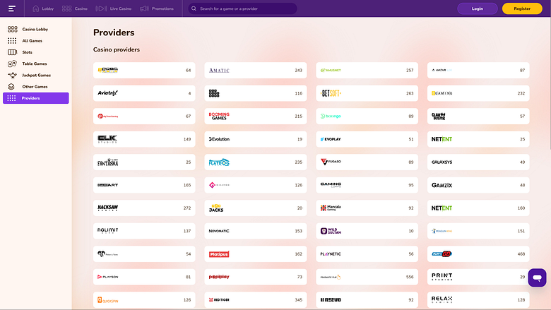
Task: Open Penguin King card showing 151
Action: [478, 231]
